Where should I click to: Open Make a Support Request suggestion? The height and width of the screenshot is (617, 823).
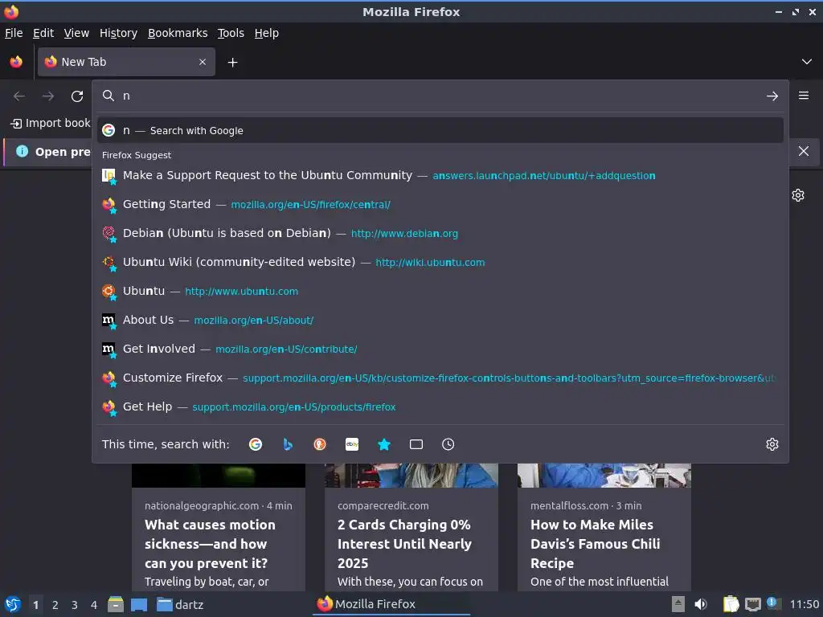coord(440,175)
